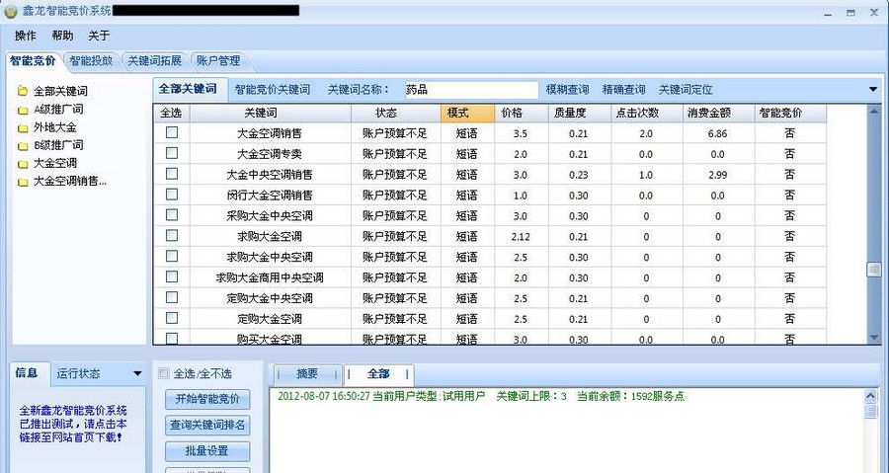Select the 全部关键词 folder icon in sidebar
Image resolution: width=889 pixels, height=473 pixels.
[23, 91]
